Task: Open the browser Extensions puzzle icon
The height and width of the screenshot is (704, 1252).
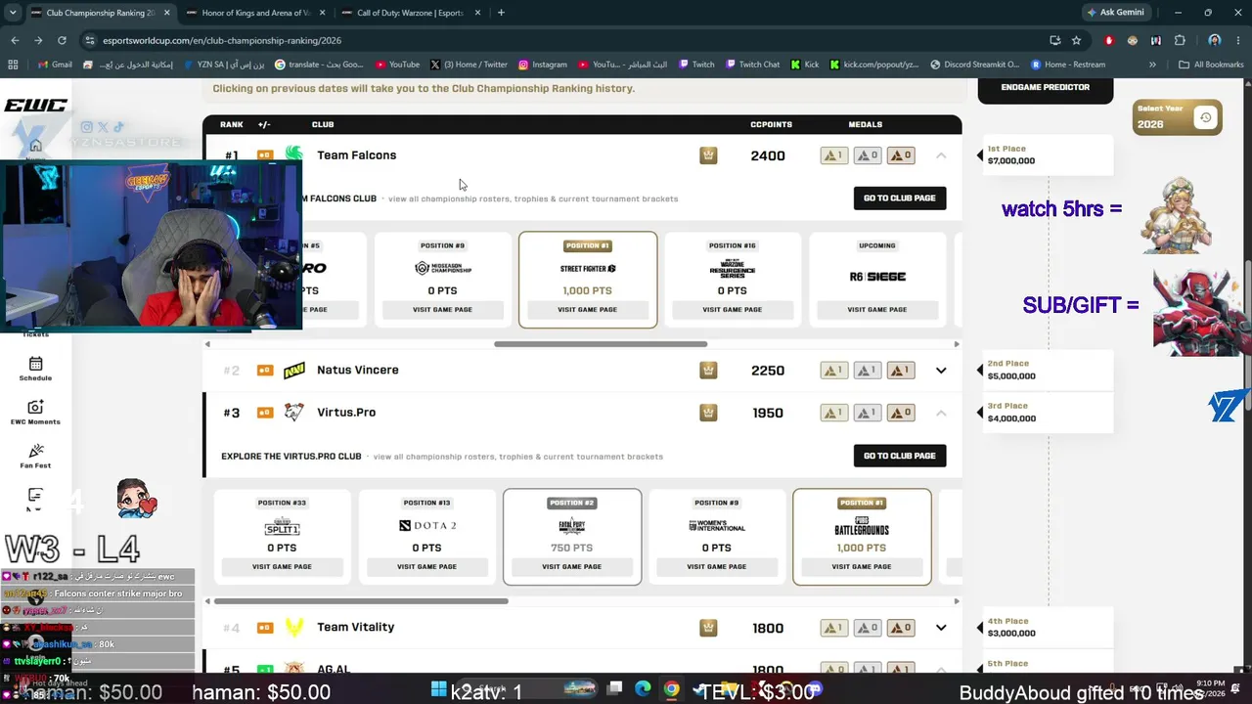Action: (x=1180, y=40)
